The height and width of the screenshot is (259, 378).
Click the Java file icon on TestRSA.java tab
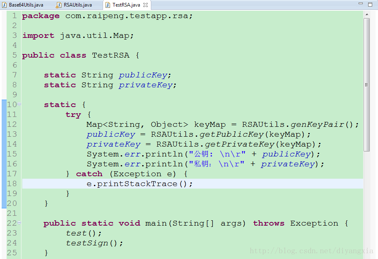108,5
